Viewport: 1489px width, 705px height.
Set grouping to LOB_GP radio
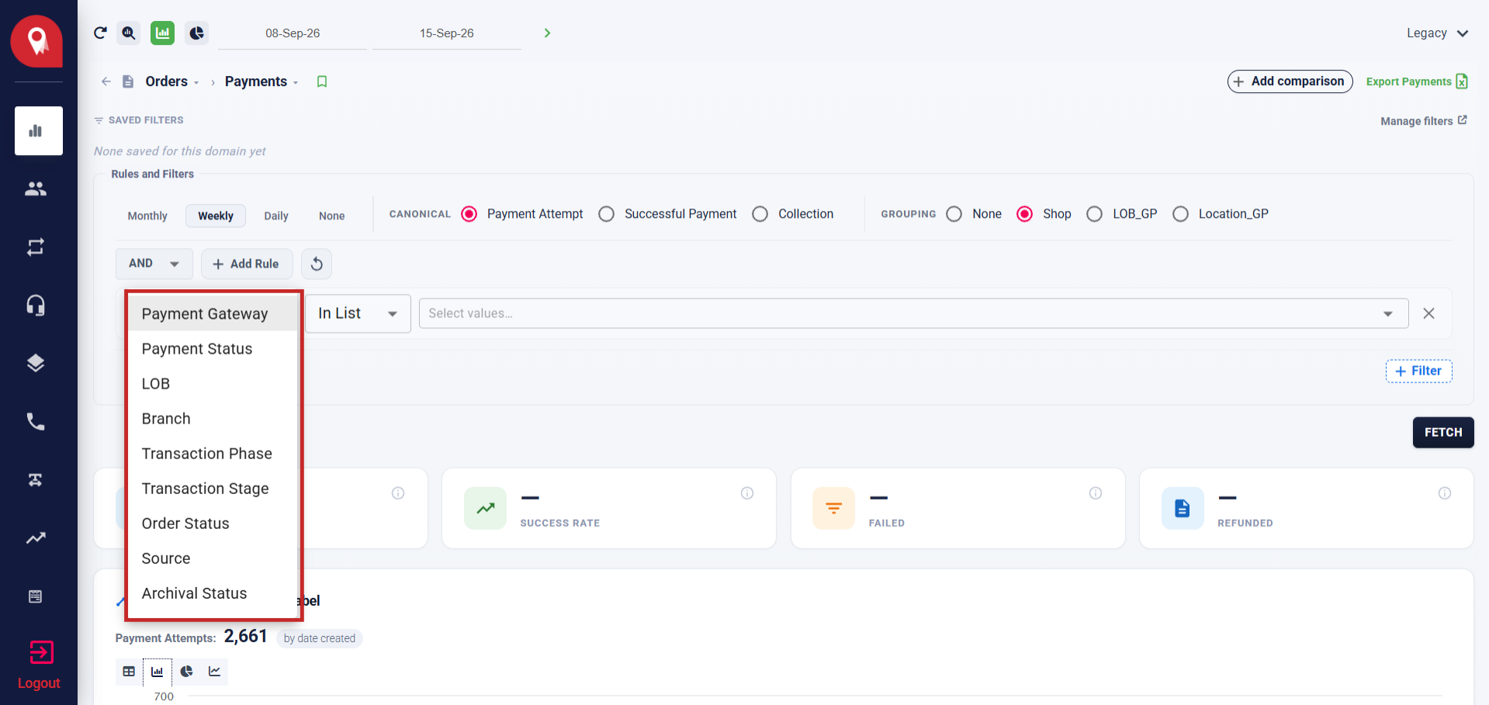click(1094, 214)
